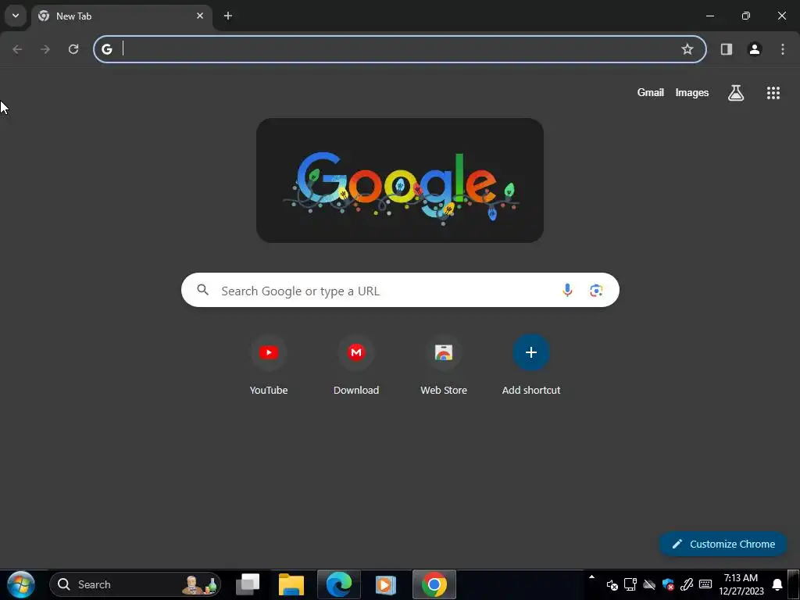Go forward with the forward arrow
The image size is (800, 600).
point(45,49)
